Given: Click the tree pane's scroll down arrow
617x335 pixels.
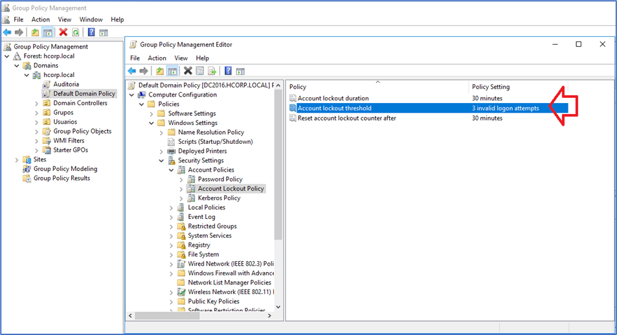Looking at the screenshot, I should pyautogui.click(x=278, y=306).
